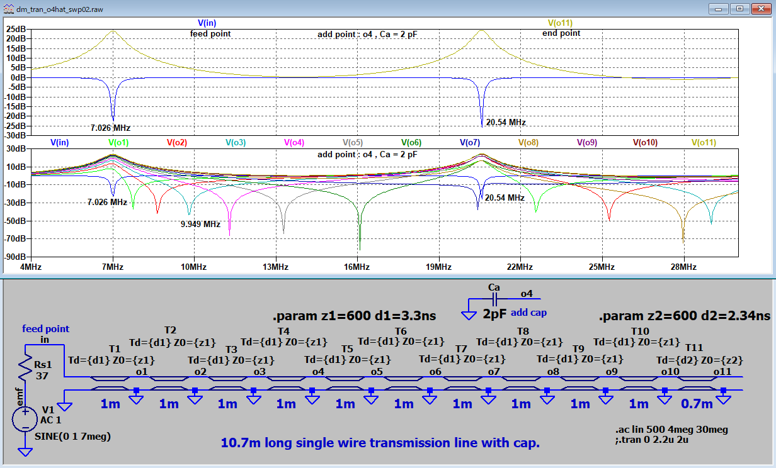The image size is (776, 468).
Task: Click the V(o4) trace label
Action: pyautogui.click(x=294, y=143)
